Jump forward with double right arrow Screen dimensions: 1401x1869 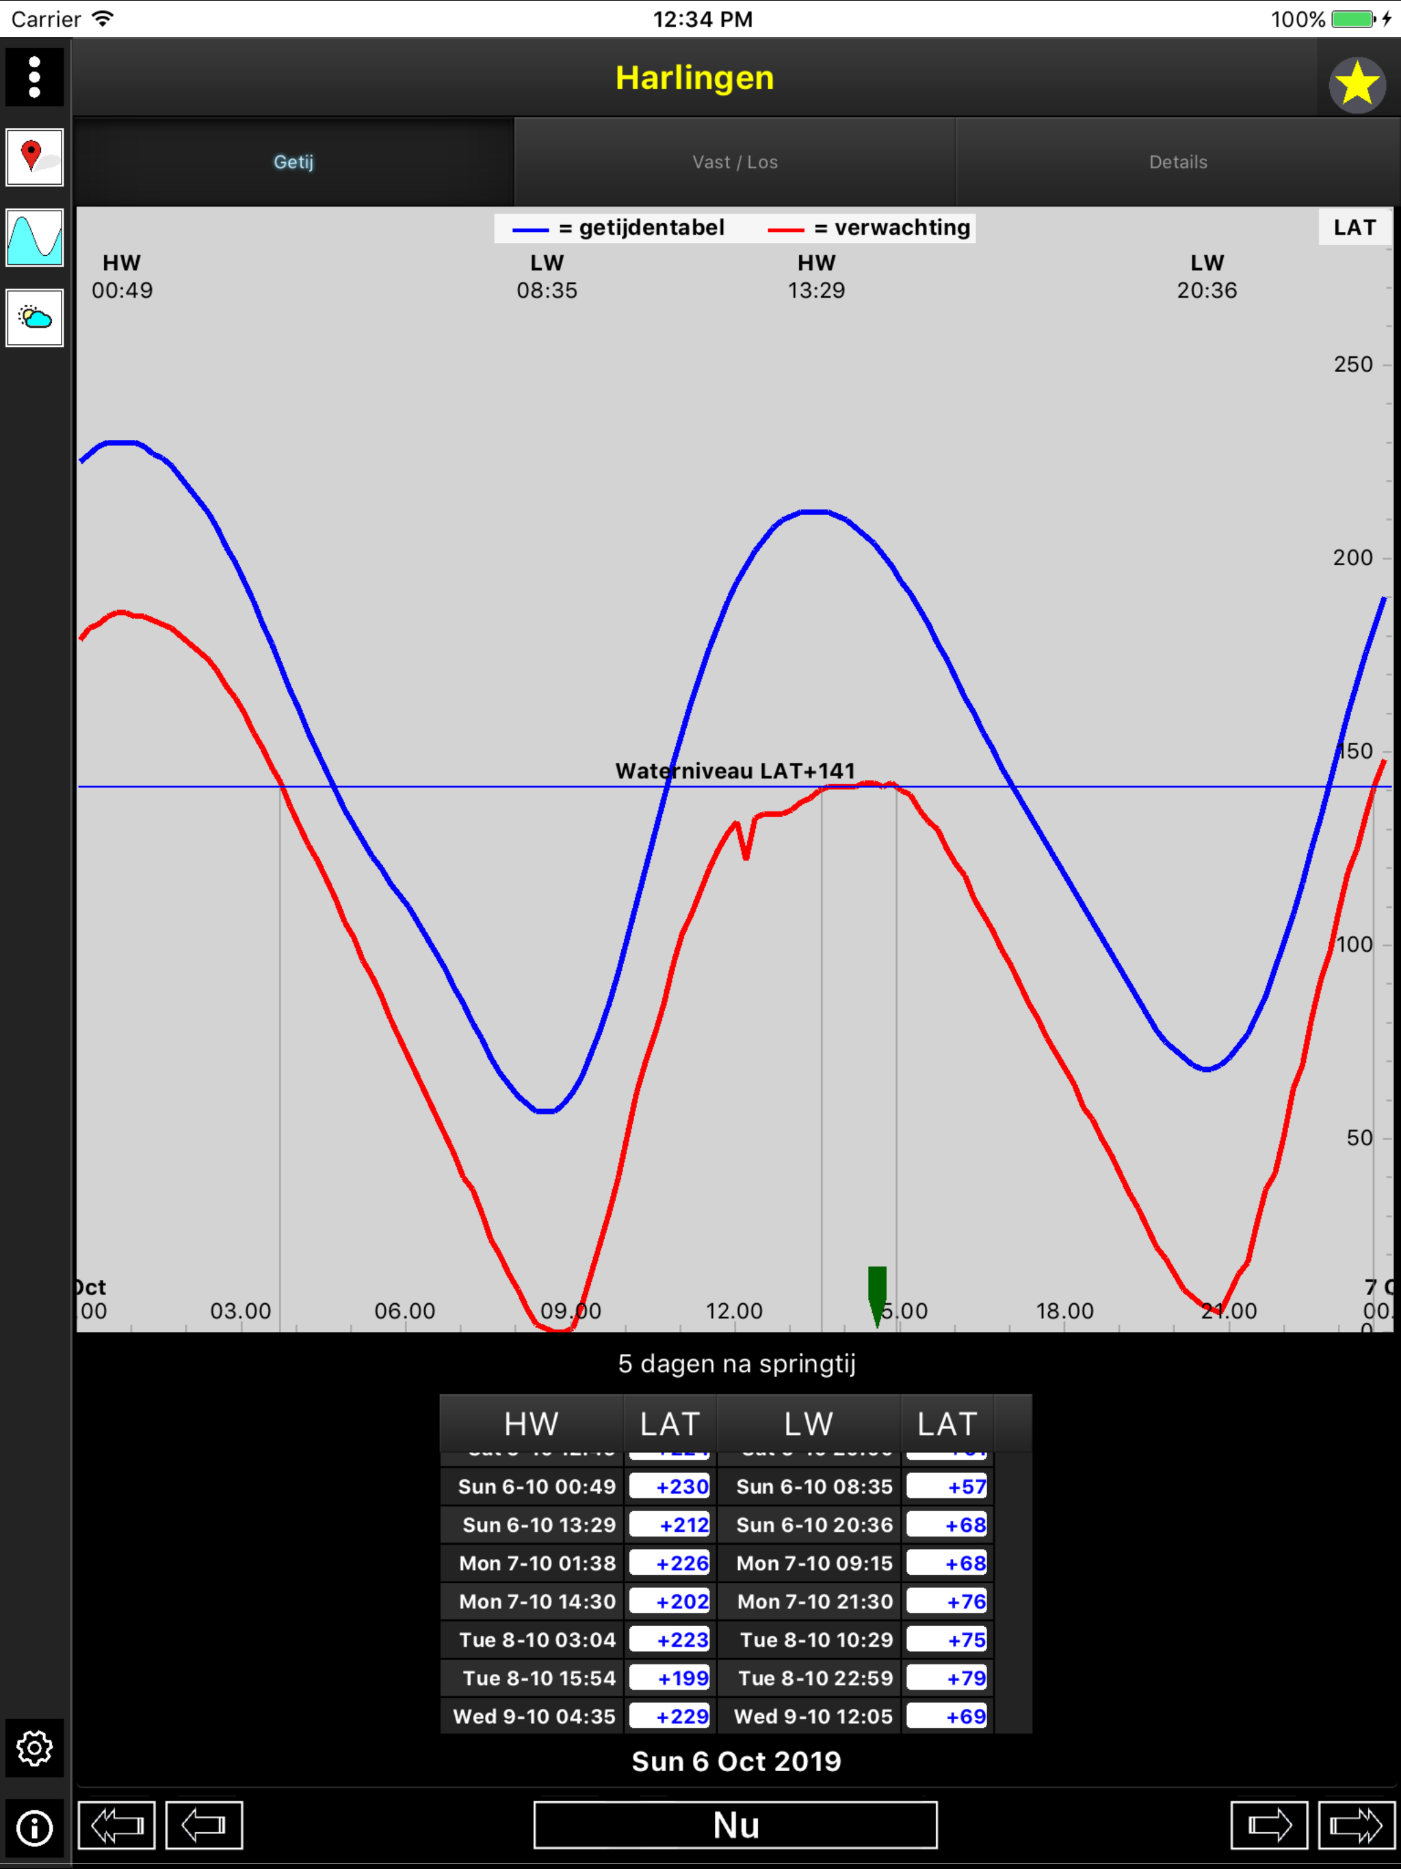tap(1357, 1825)
